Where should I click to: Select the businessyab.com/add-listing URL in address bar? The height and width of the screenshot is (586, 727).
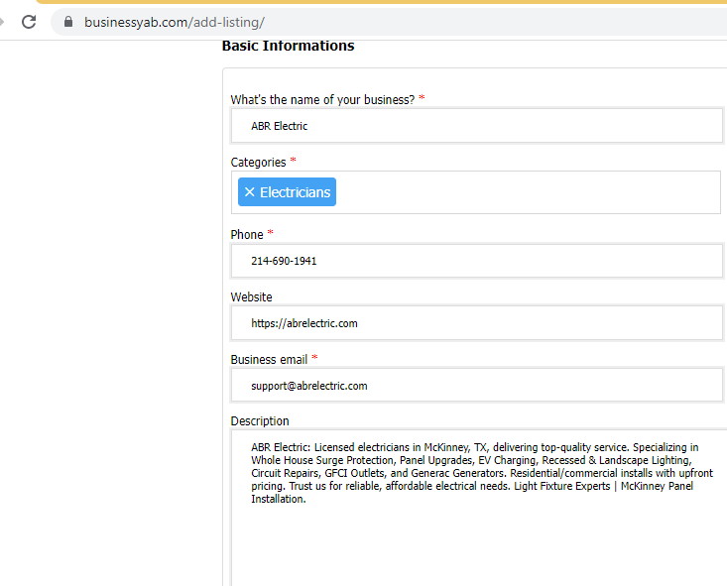click(175, 22)
